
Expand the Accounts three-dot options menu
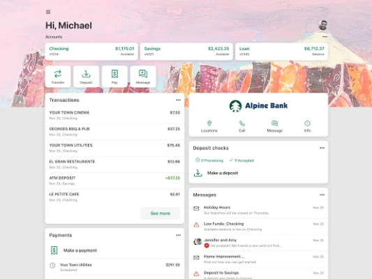click(325, 37)
